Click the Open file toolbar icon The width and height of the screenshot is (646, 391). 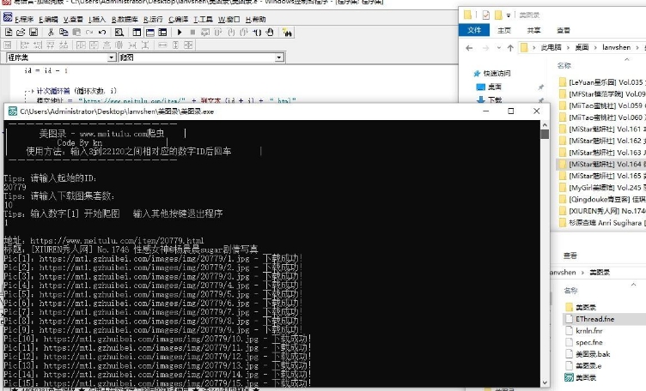click(x=19, y=32)
